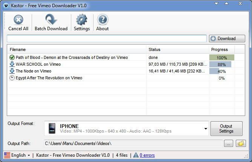Click the Cancel All toolbar icon

(x=18, y=20)
